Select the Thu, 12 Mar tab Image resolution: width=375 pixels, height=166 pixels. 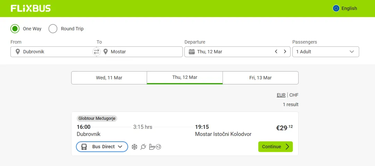185,78
